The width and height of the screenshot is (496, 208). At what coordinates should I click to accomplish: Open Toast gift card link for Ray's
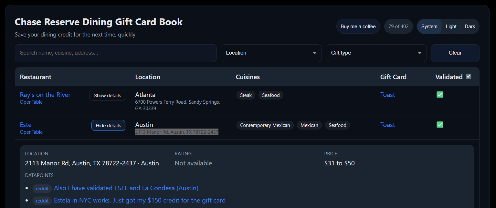pyautogui.click(x=387, y=95)
